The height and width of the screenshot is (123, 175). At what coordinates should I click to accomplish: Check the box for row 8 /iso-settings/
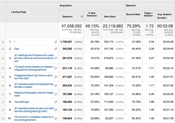click(x=3, y=102)
